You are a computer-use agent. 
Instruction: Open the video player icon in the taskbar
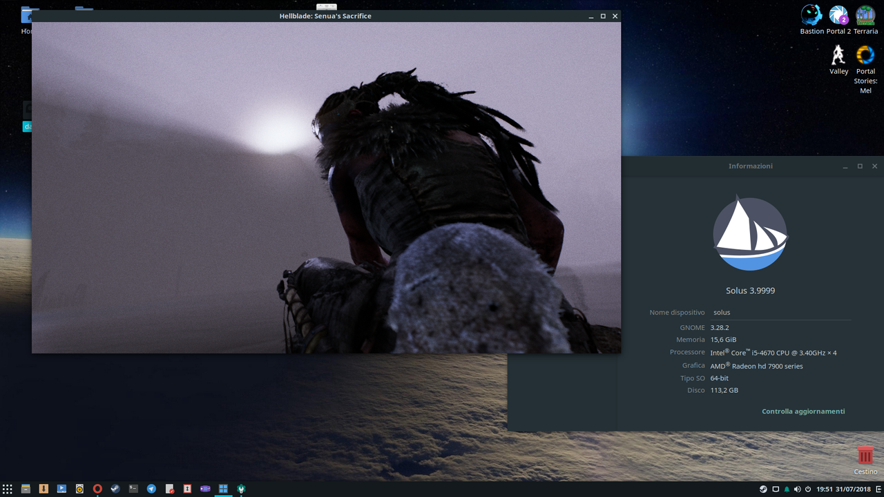(61, 489)
